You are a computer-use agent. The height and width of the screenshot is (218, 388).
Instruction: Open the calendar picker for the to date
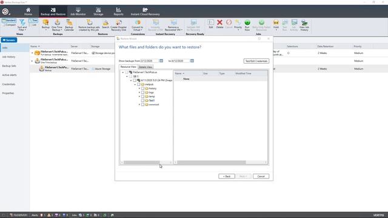pyautogui.click(x=192, y=61)
